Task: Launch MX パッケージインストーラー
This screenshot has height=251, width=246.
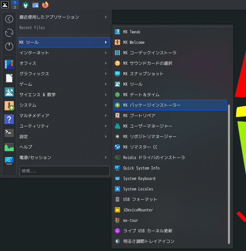Action: tap(170, 105)
